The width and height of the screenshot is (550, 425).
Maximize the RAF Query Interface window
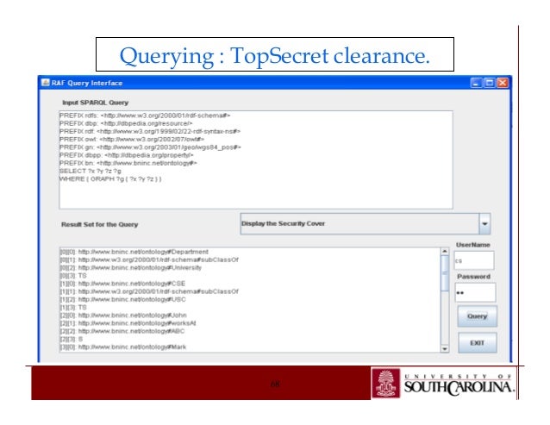(x=489, y=83)
